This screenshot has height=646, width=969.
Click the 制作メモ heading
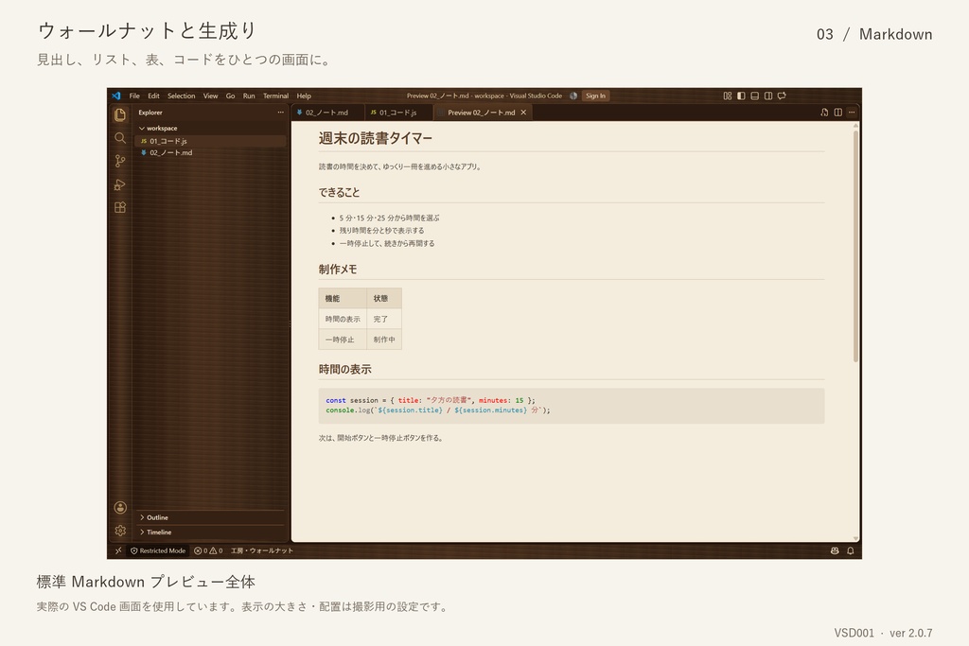[x=338, y=270]
